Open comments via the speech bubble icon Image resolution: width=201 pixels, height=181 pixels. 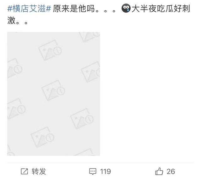click(x=93, y=171)
